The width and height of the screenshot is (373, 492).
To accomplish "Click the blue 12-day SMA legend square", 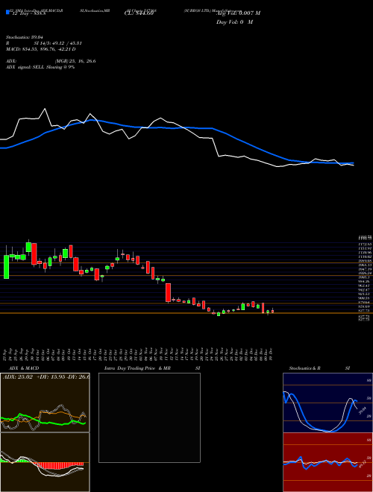I will coord(8,12).
